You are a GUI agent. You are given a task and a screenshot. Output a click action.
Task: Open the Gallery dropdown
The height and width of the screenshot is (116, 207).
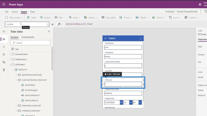coord(91,18)
